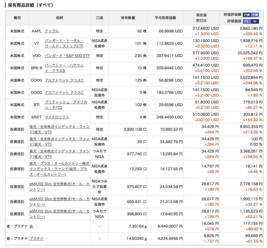Click the 前日比 header label
This screenshot has height=248, width=267.
coord(201,21)
